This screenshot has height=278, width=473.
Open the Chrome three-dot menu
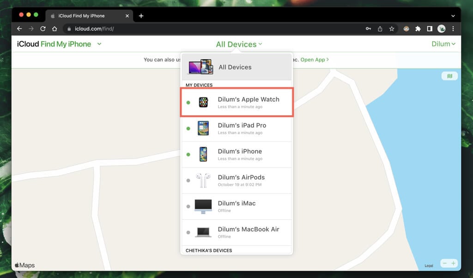click(x=453, y=29)
